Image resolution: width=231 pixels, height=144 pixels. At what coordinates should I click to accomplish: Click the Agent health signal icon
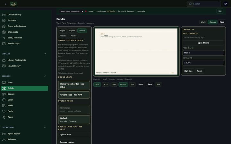(4, 134)
